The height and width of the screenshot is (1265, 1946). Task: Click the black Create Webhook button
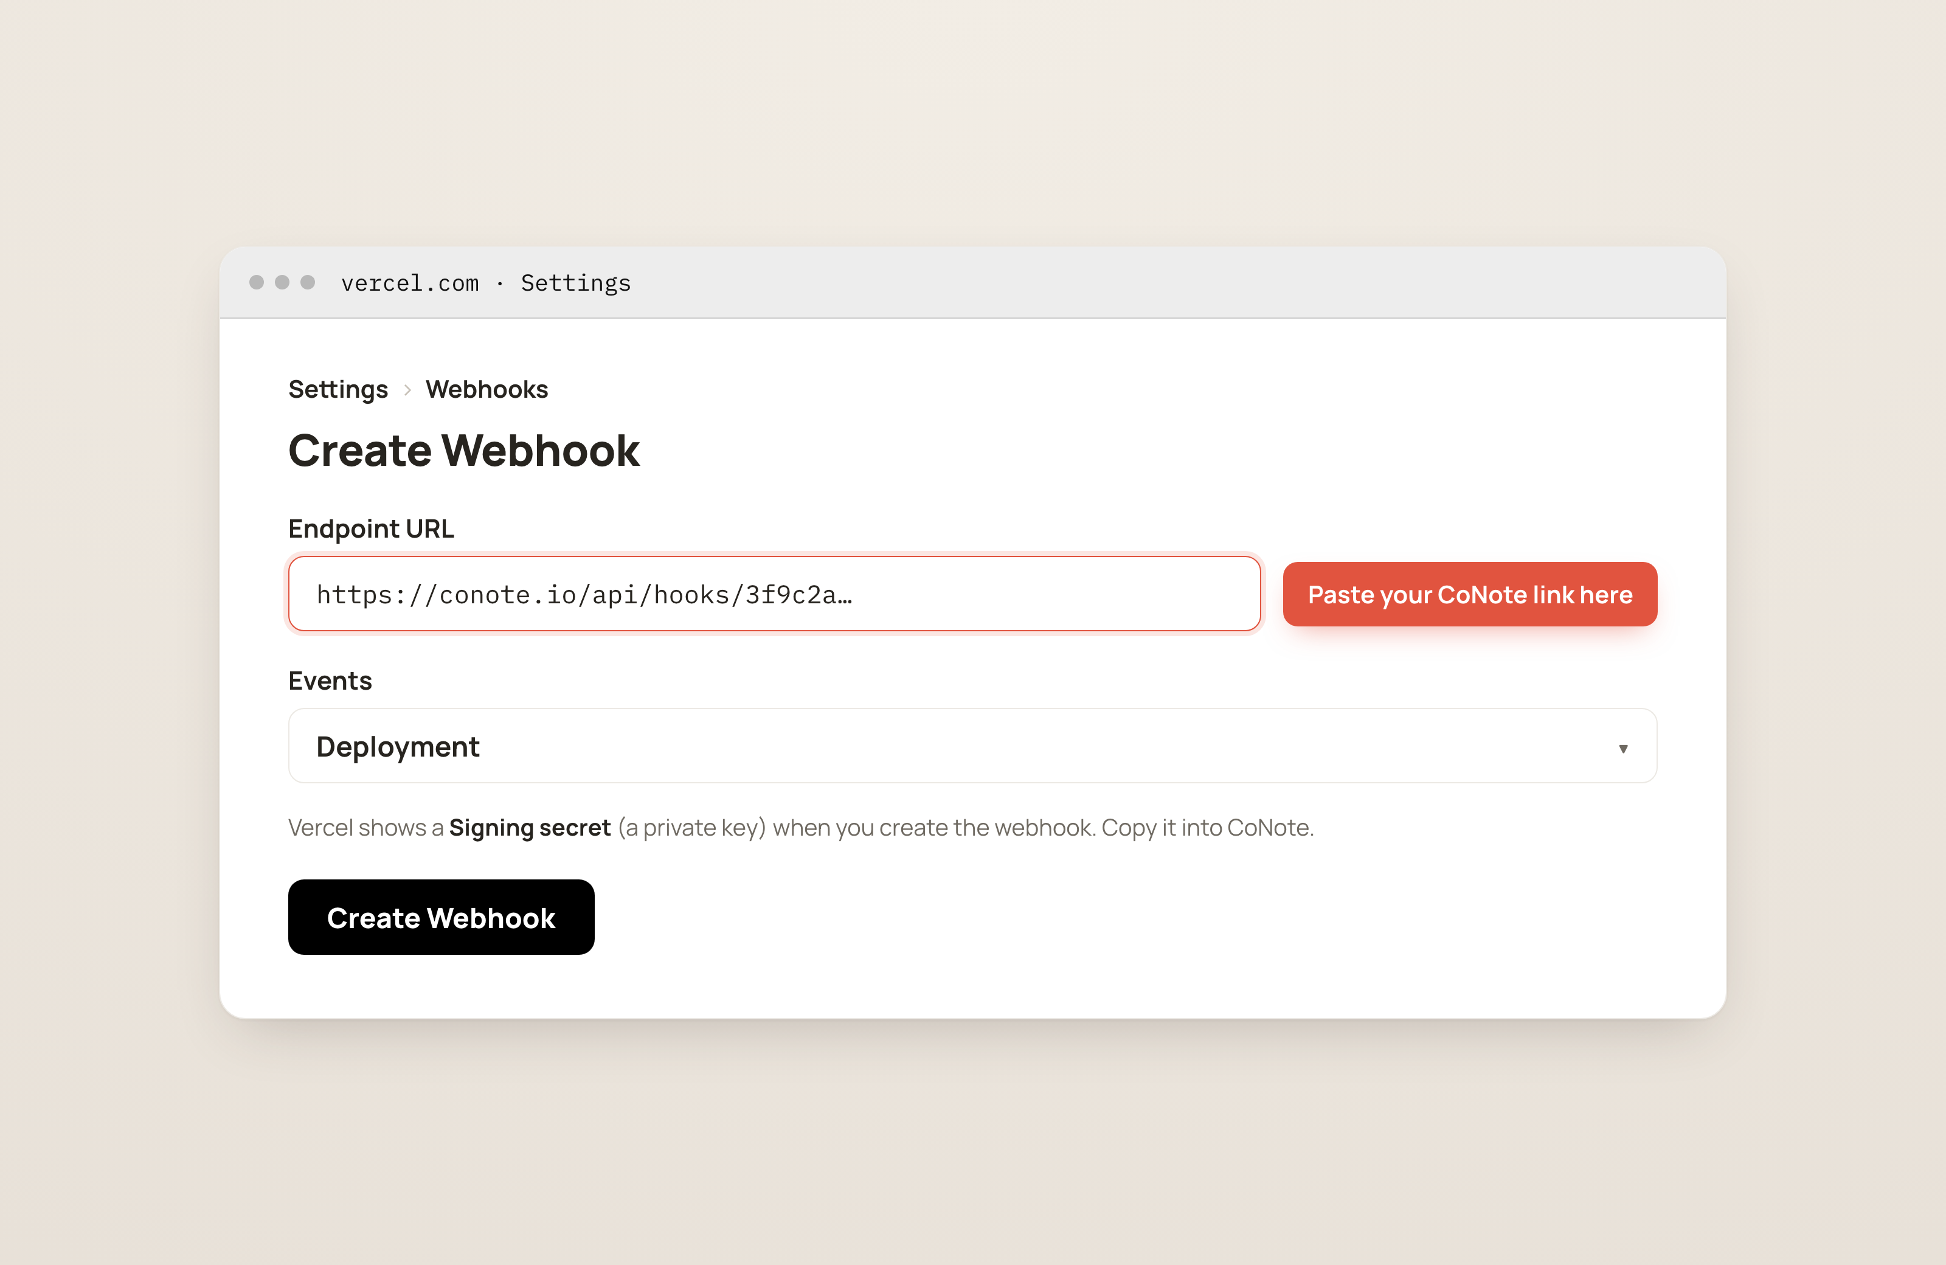[x=441, y=917]
